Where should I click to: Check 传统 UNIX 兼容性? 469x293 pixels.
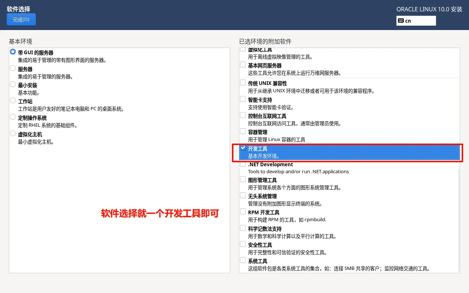pyautogui.click(x=243, y=82)
